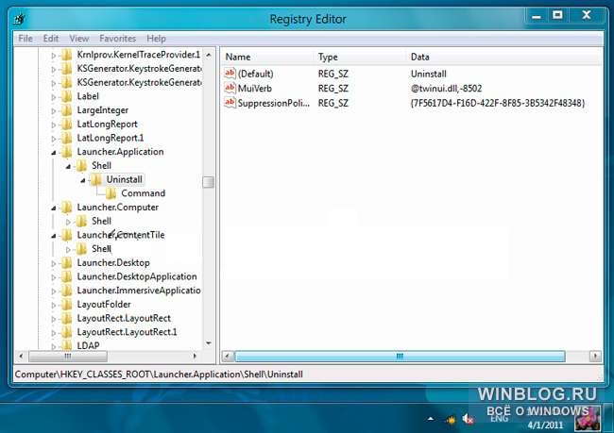Collapse the Uninstall key
Image resolution: width=614 pixels, height=433 pixels.
(x=83, y=180)
